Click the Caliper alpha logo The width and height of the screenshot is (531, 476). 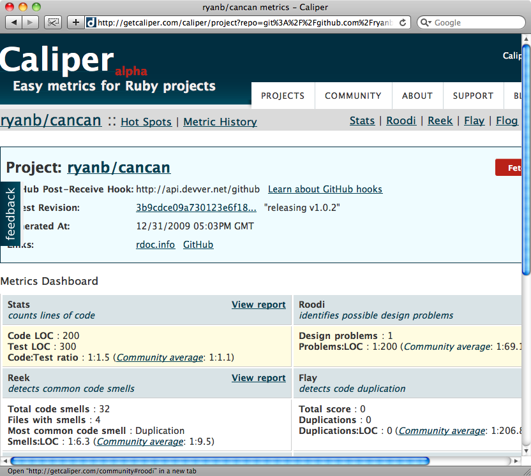pyautogui.click(x=73, y=61)
